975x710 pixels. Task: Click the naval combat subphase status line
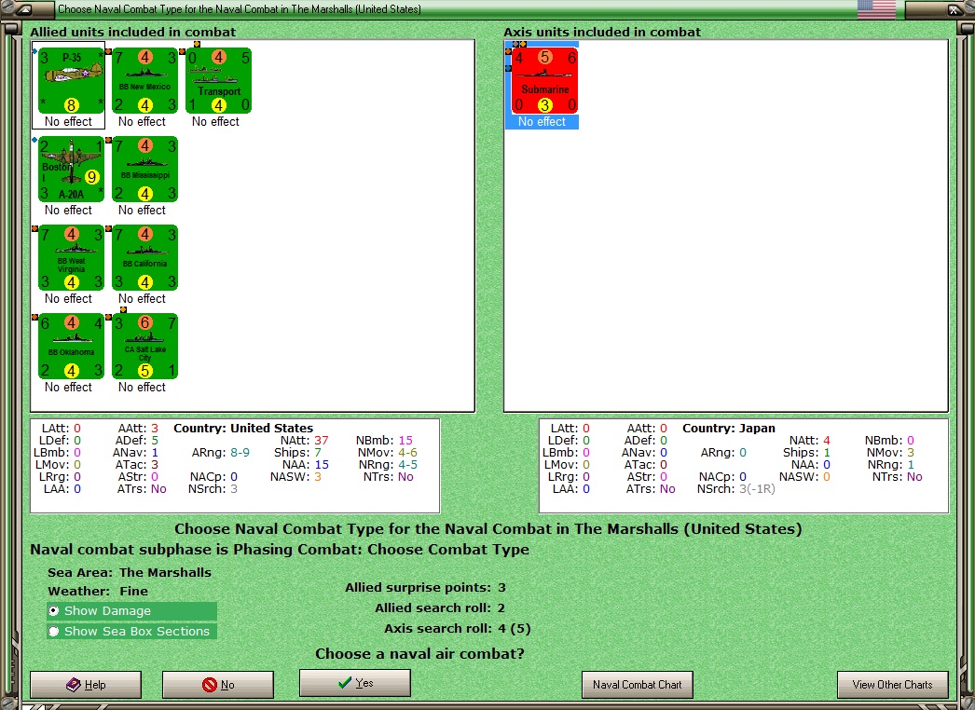(x=280, y=550)
